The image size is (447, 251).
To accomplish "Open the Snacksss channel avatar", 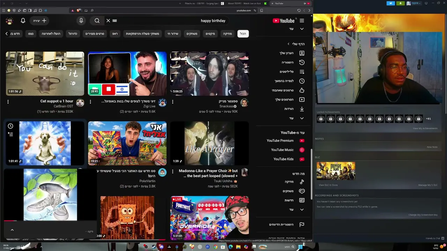I will [244, 102].
